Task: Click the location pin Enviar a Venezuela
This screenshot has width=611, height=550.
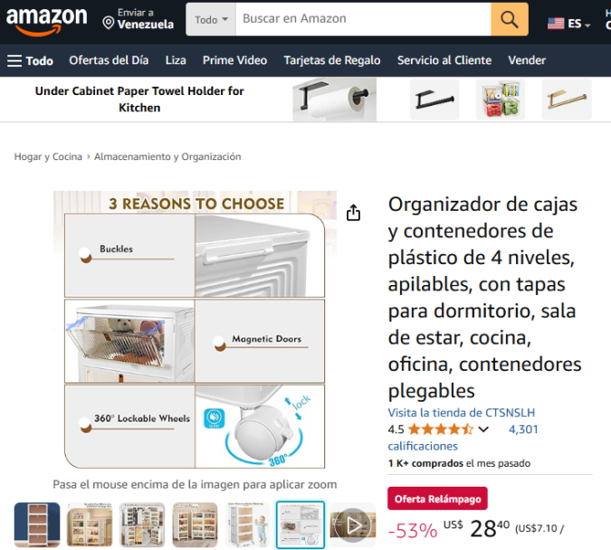Action: pyautogui.click(x=138, y=19)
